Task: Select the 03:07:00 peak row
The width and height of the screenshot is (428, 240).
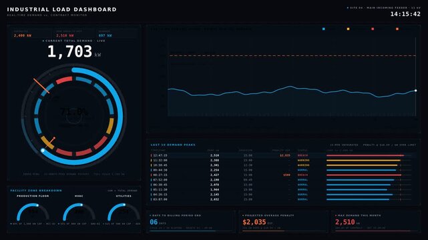Action: pyautogui.click(x=283, y=200)
